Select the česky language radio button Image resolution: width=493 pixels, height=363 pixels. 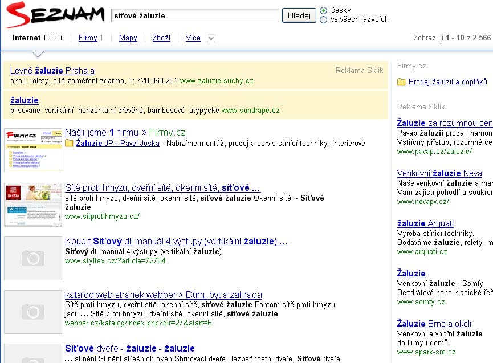(x=323, y=10)
